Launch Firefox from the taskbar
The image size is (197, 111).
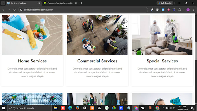[x=77, y=108]
